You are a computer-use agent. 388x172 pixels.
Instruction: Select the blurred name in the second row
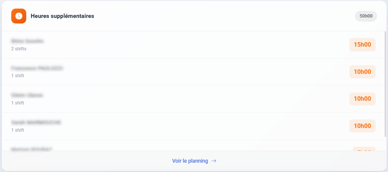37,68
